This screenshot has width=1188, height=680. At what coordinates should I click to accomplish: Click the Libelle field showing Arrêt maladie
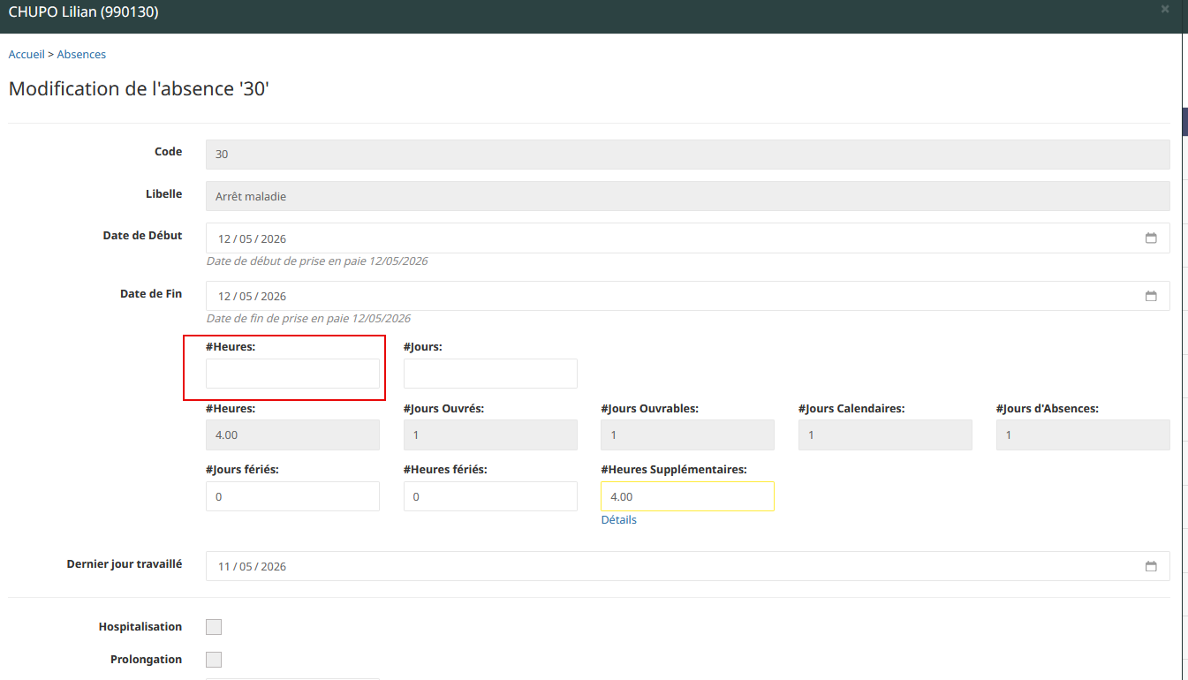pos(688,196)
